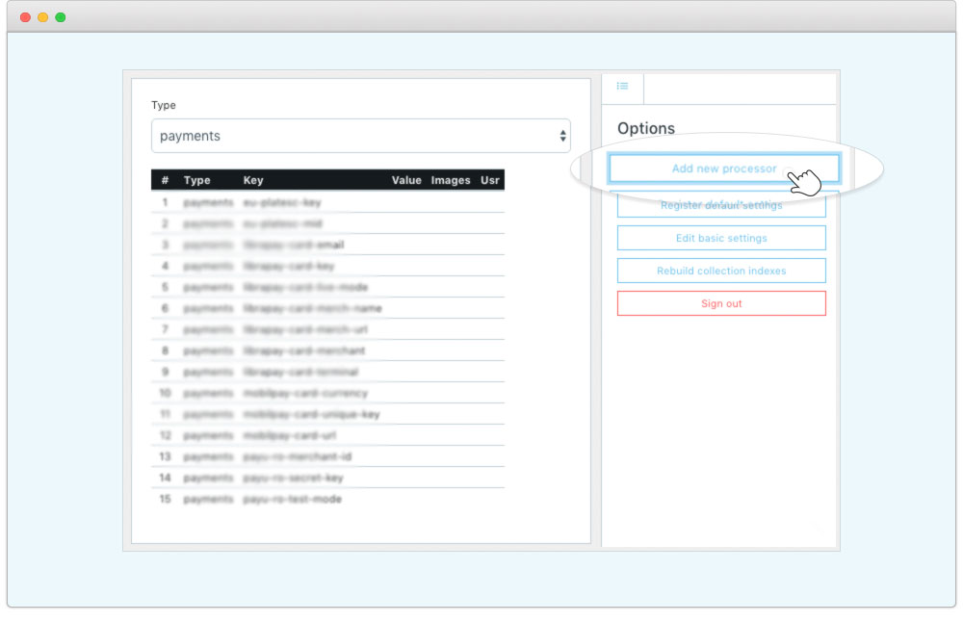Open the Type dropdown showing payments
Image resolution: width=963 pixels, height=622 pixels.
[x=360, y=136]
